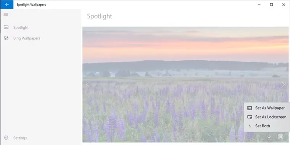This screenshot has width=290, height=145.
Task: Click the Spotlight sidebar icon
Action: pyautogui.click(x=6, y=27)
